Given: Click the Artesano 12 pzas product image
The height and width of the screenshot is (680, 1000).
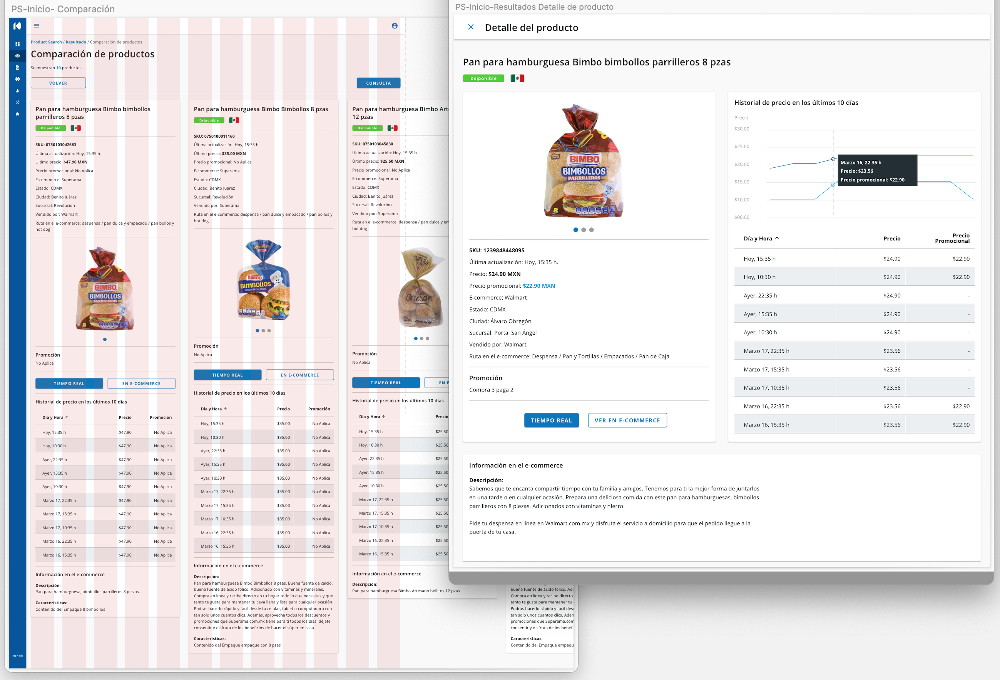Looking at the screenshot, I should coord(422,288).
